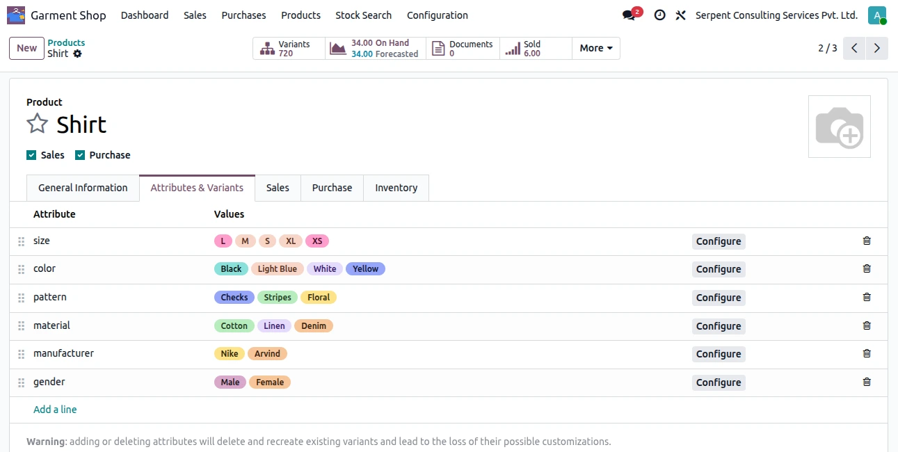Switch to the Inventory tab
The image size is (898, 452).
point(396,188)
